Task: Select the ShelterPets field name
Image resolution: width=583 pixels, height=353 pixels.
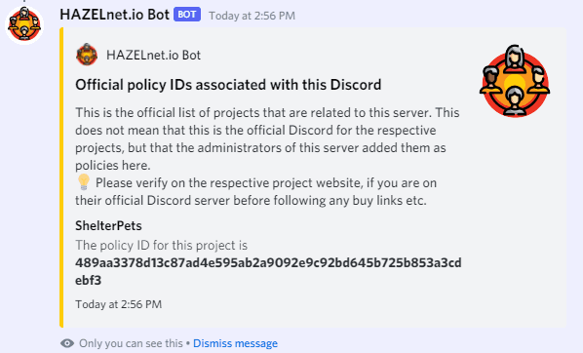Action: click(108, 225)
